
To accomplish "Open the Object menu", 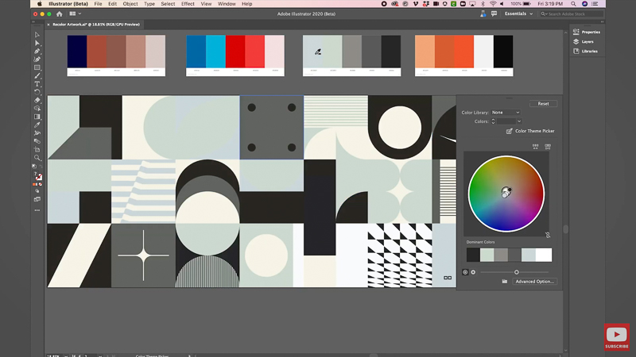I will (x=130, y=4).
